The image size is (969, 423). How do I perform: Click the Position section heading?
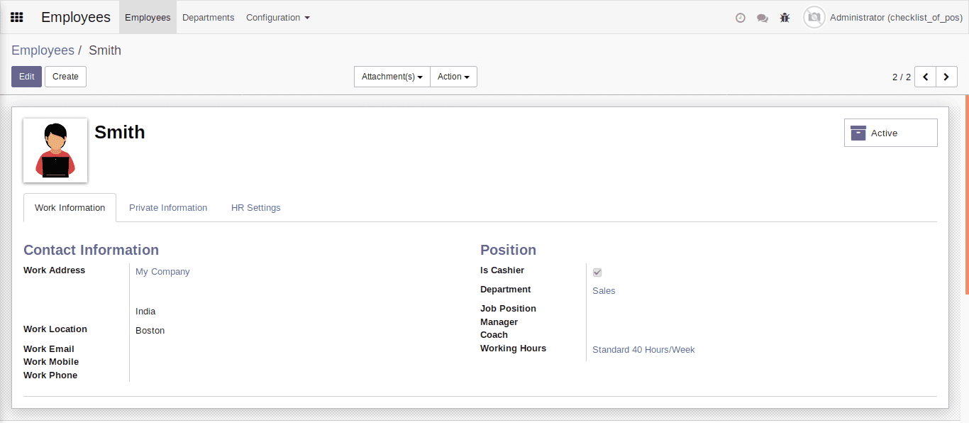(x=508, y=250)
